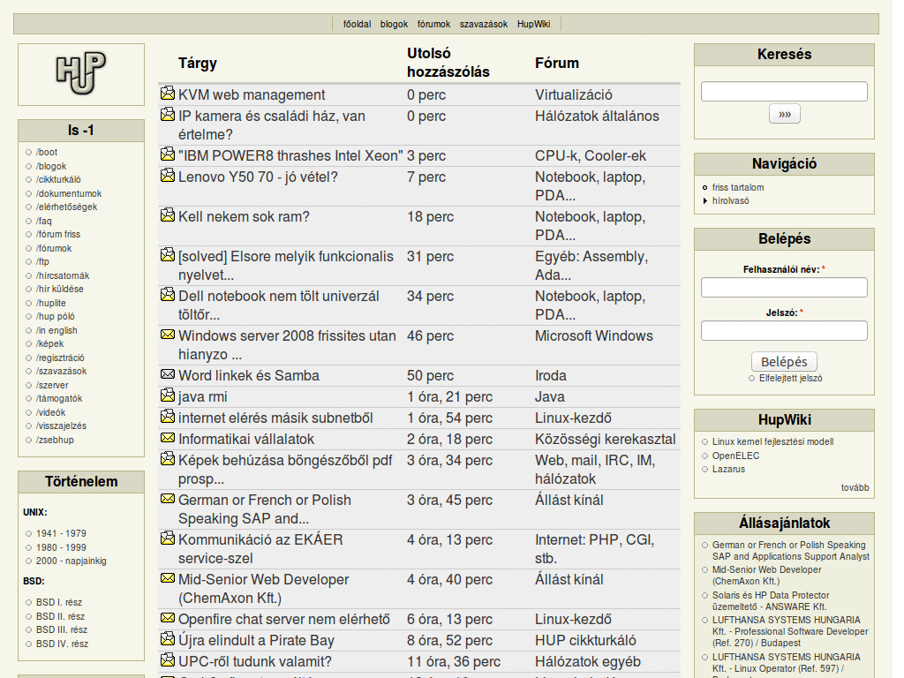Click the HUP logo image
This screenshot has width=904, height=678.
80,74
